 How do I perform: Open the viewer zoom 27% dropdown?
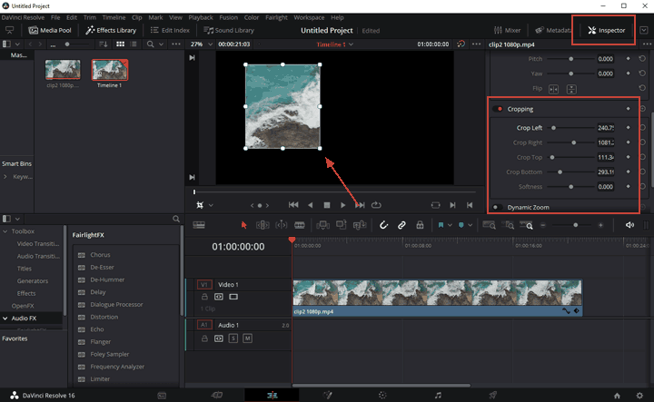coord(201,44)
